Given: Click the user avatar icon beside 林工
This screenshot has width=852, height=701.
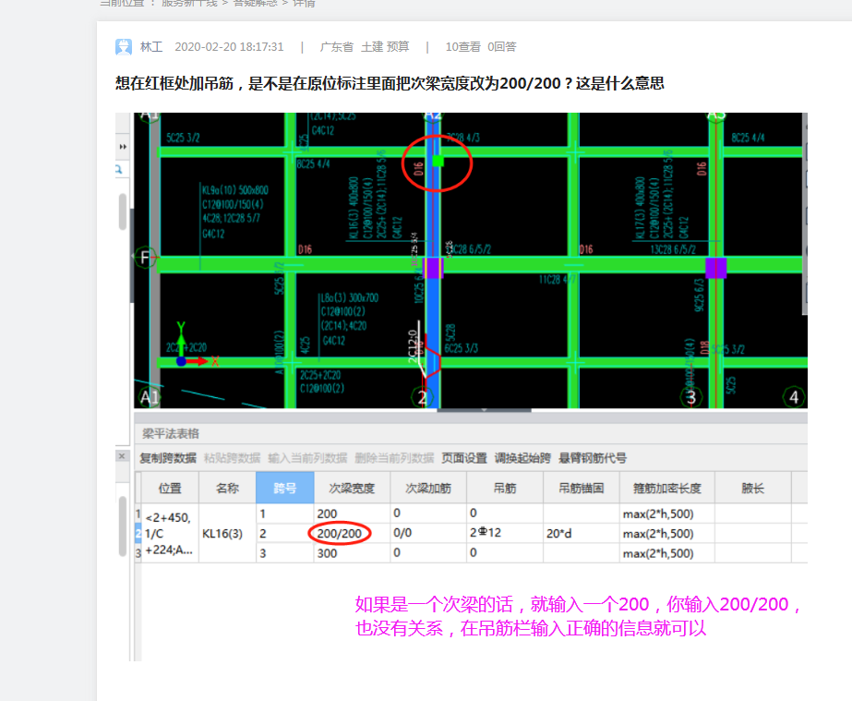Looking at the screenshot, I should (x=124, y=47).
